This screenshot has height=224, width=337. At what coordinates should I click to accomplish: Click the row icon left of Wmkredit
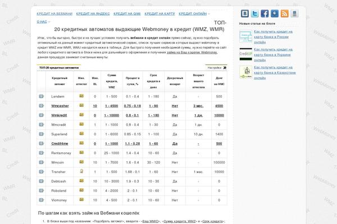click(x=41, y=115)
